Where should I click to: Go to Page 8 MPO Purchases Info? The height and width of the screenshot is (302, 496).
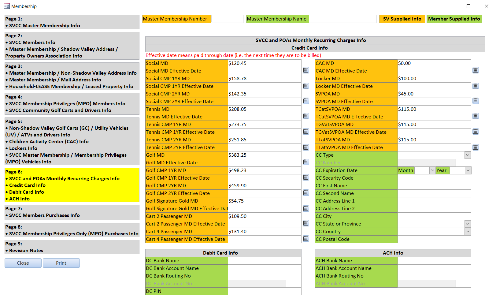72,230
